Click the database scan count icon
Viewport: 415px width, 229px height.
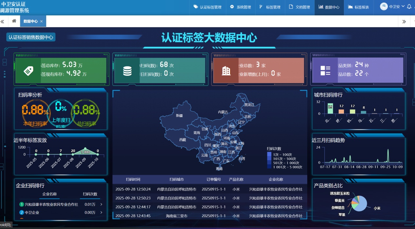click(x=127, y=70)
